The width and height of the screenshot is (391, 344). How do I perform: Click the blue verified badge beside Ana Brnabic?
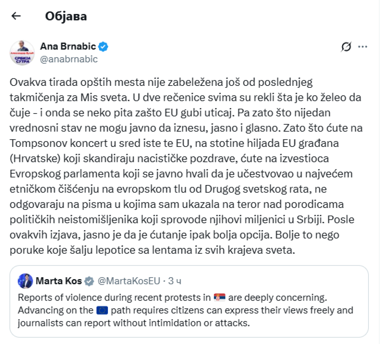(103, 47)
